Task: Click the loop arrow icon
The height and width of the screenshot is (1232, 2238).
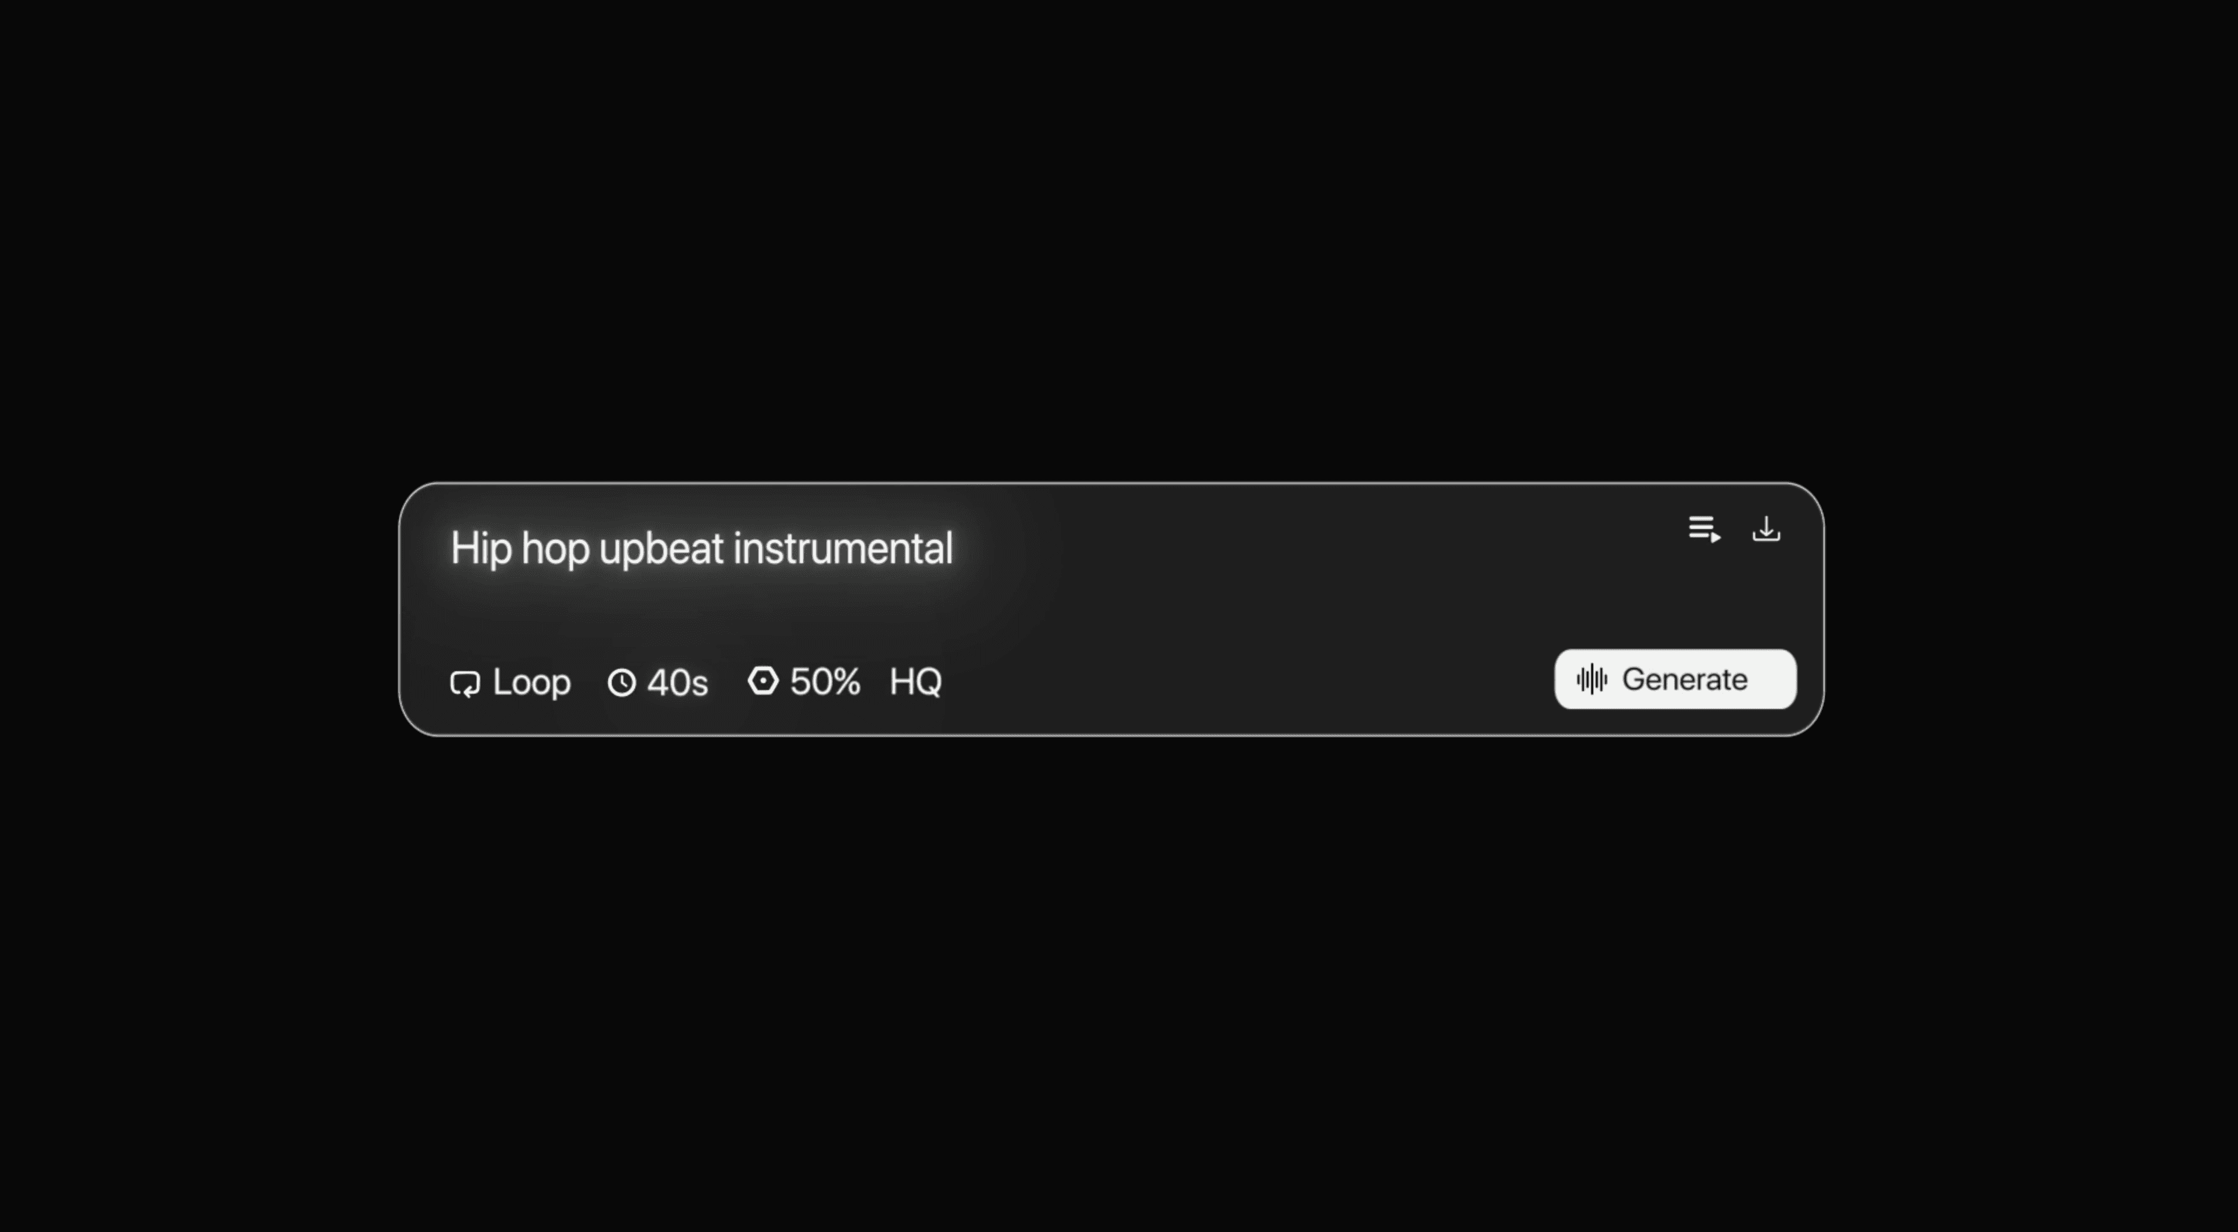Action: (x=465, y=684)
